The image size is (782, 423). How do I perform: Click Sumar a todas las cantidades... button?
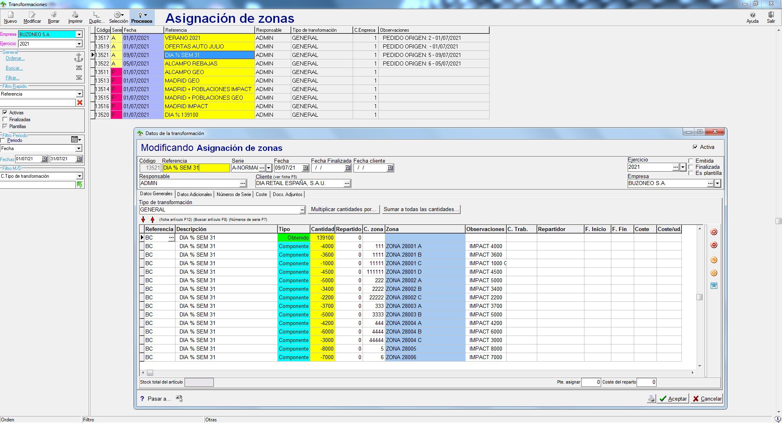tap(422, 209)
